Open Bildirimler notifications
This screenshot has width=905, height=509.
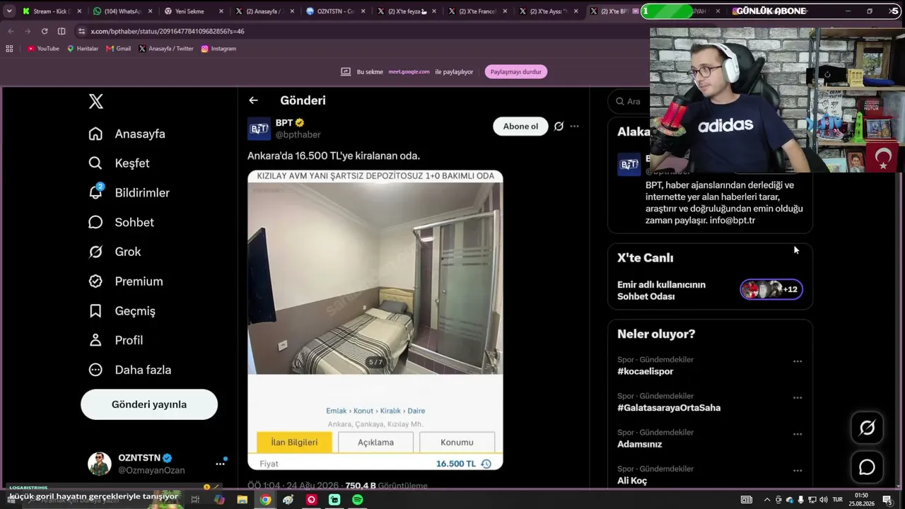[129, 192]
